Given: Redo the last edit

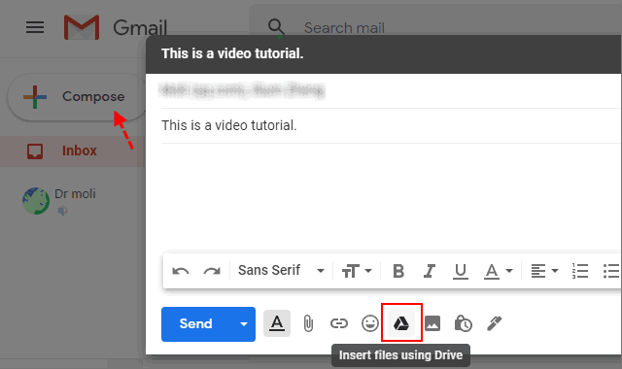Looking at the screenshot, I should tap(212, 271).
